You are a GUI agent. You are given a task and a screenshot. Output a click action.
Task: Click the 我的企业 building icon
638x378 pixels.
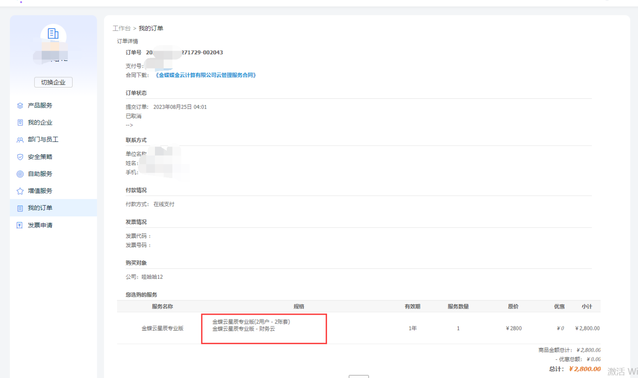pyautogui.click(x=20, y=123)
